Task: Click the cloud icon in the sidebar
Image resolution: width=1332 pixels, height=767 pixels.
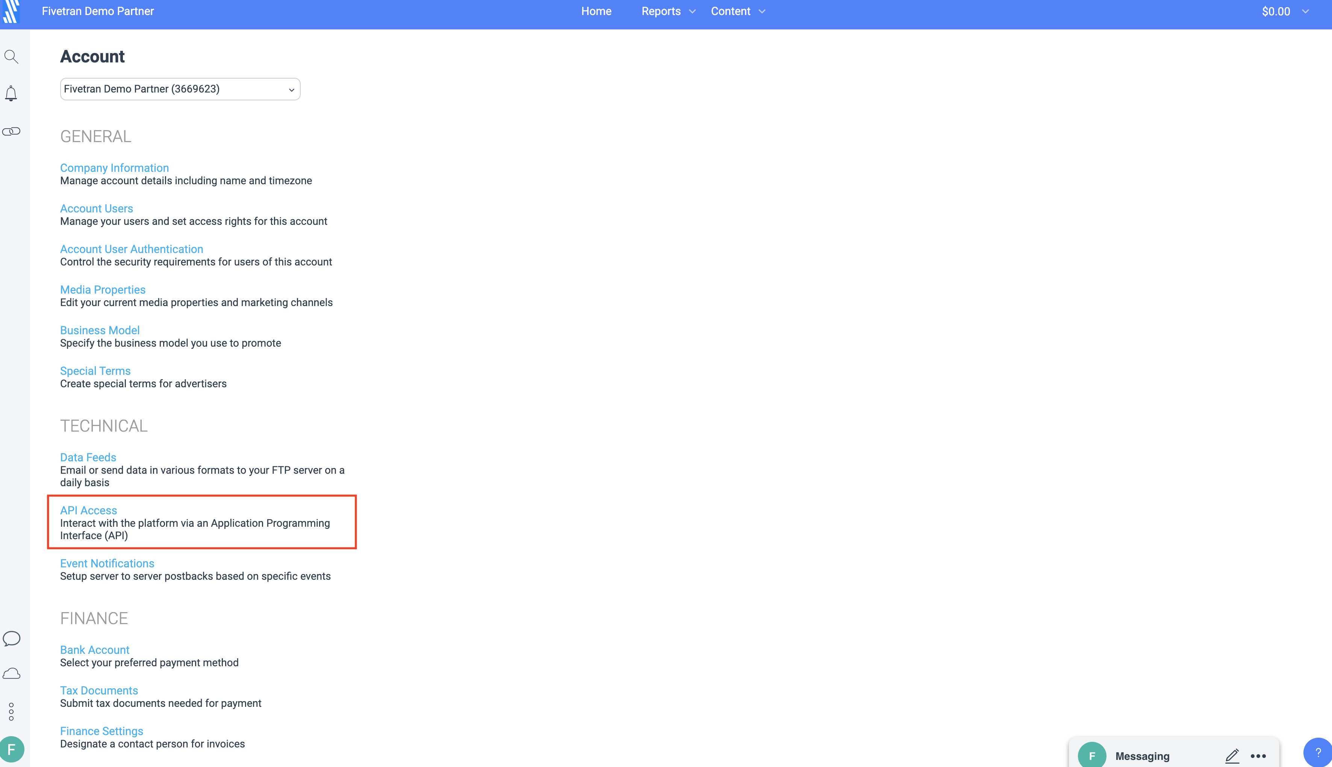Action: click(12, 674)
